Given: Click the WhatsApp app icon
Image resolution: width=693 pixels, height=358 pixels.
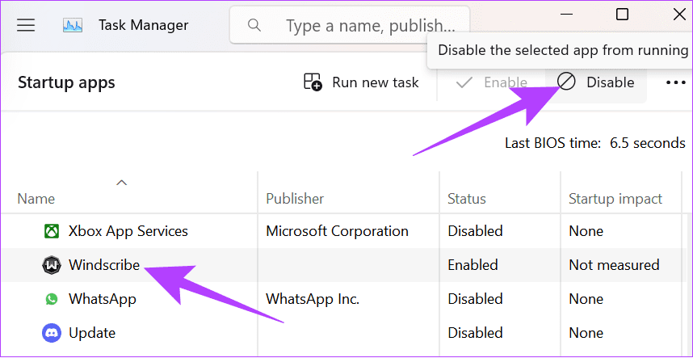Looking at the screenshot, I should tap(51, 299).
